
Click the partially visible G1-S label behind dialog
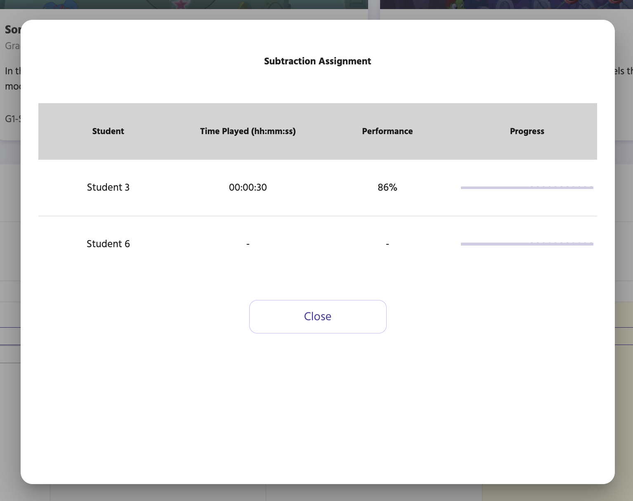click(x=11, y=118)
